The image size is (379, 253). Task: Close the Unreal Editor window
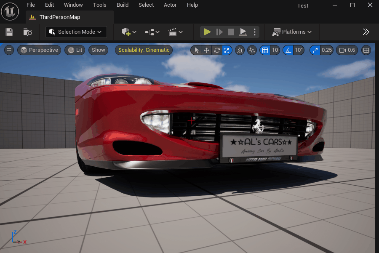(370, 5)
